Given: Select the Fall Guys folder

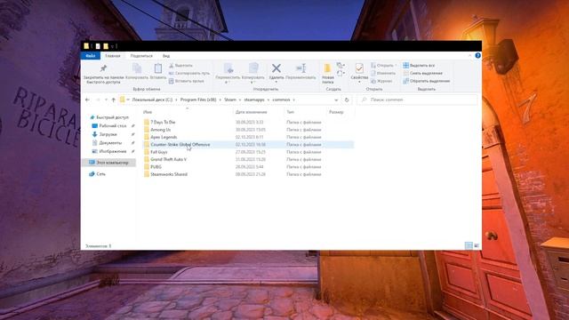Looking at the screenshot, I should (158, 152).
